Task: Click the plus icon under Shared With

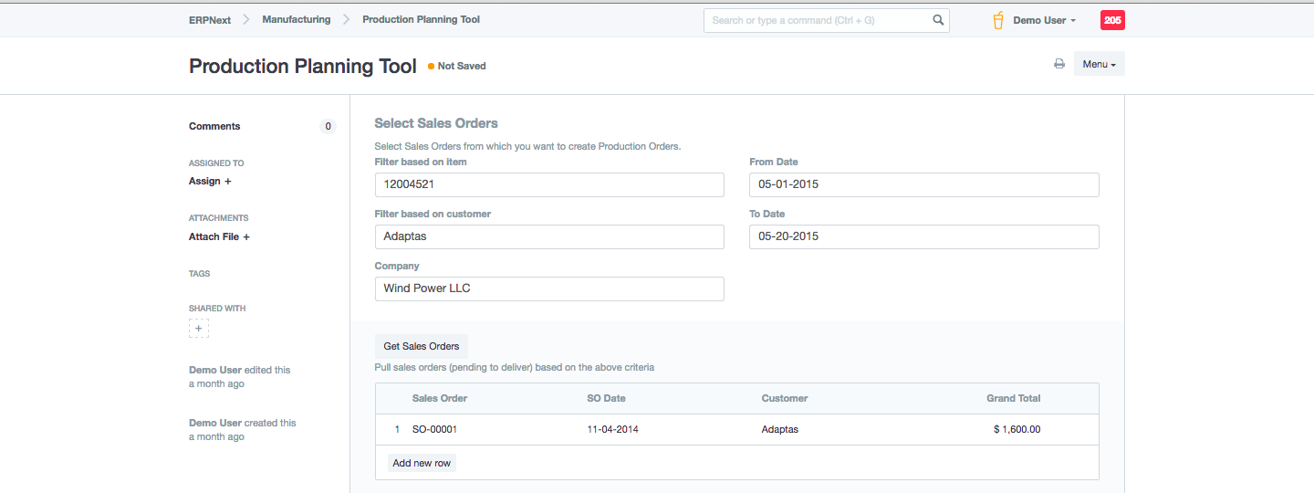Action: [199, 329]
